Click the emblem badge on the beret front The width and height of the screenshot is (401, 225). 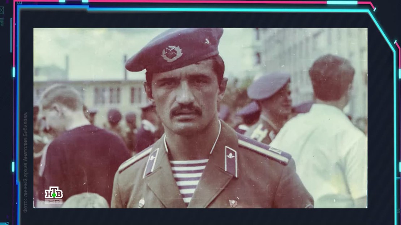(172, 53)
